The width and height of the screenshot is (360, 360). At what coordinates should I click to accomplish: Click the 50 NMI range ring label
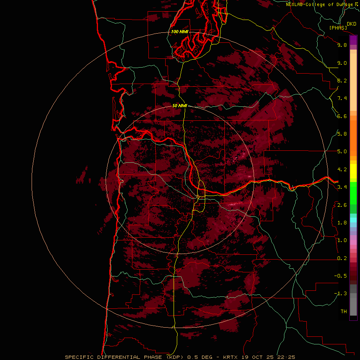click(180, 106)
